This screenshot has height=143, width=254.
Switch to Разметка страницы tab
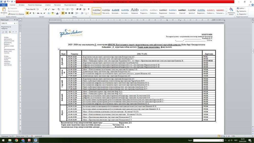35,5
